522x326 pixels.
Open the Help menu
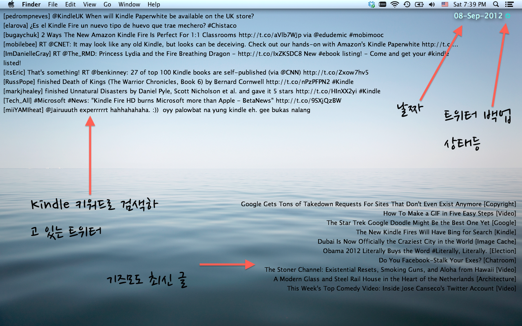(154, 4)
